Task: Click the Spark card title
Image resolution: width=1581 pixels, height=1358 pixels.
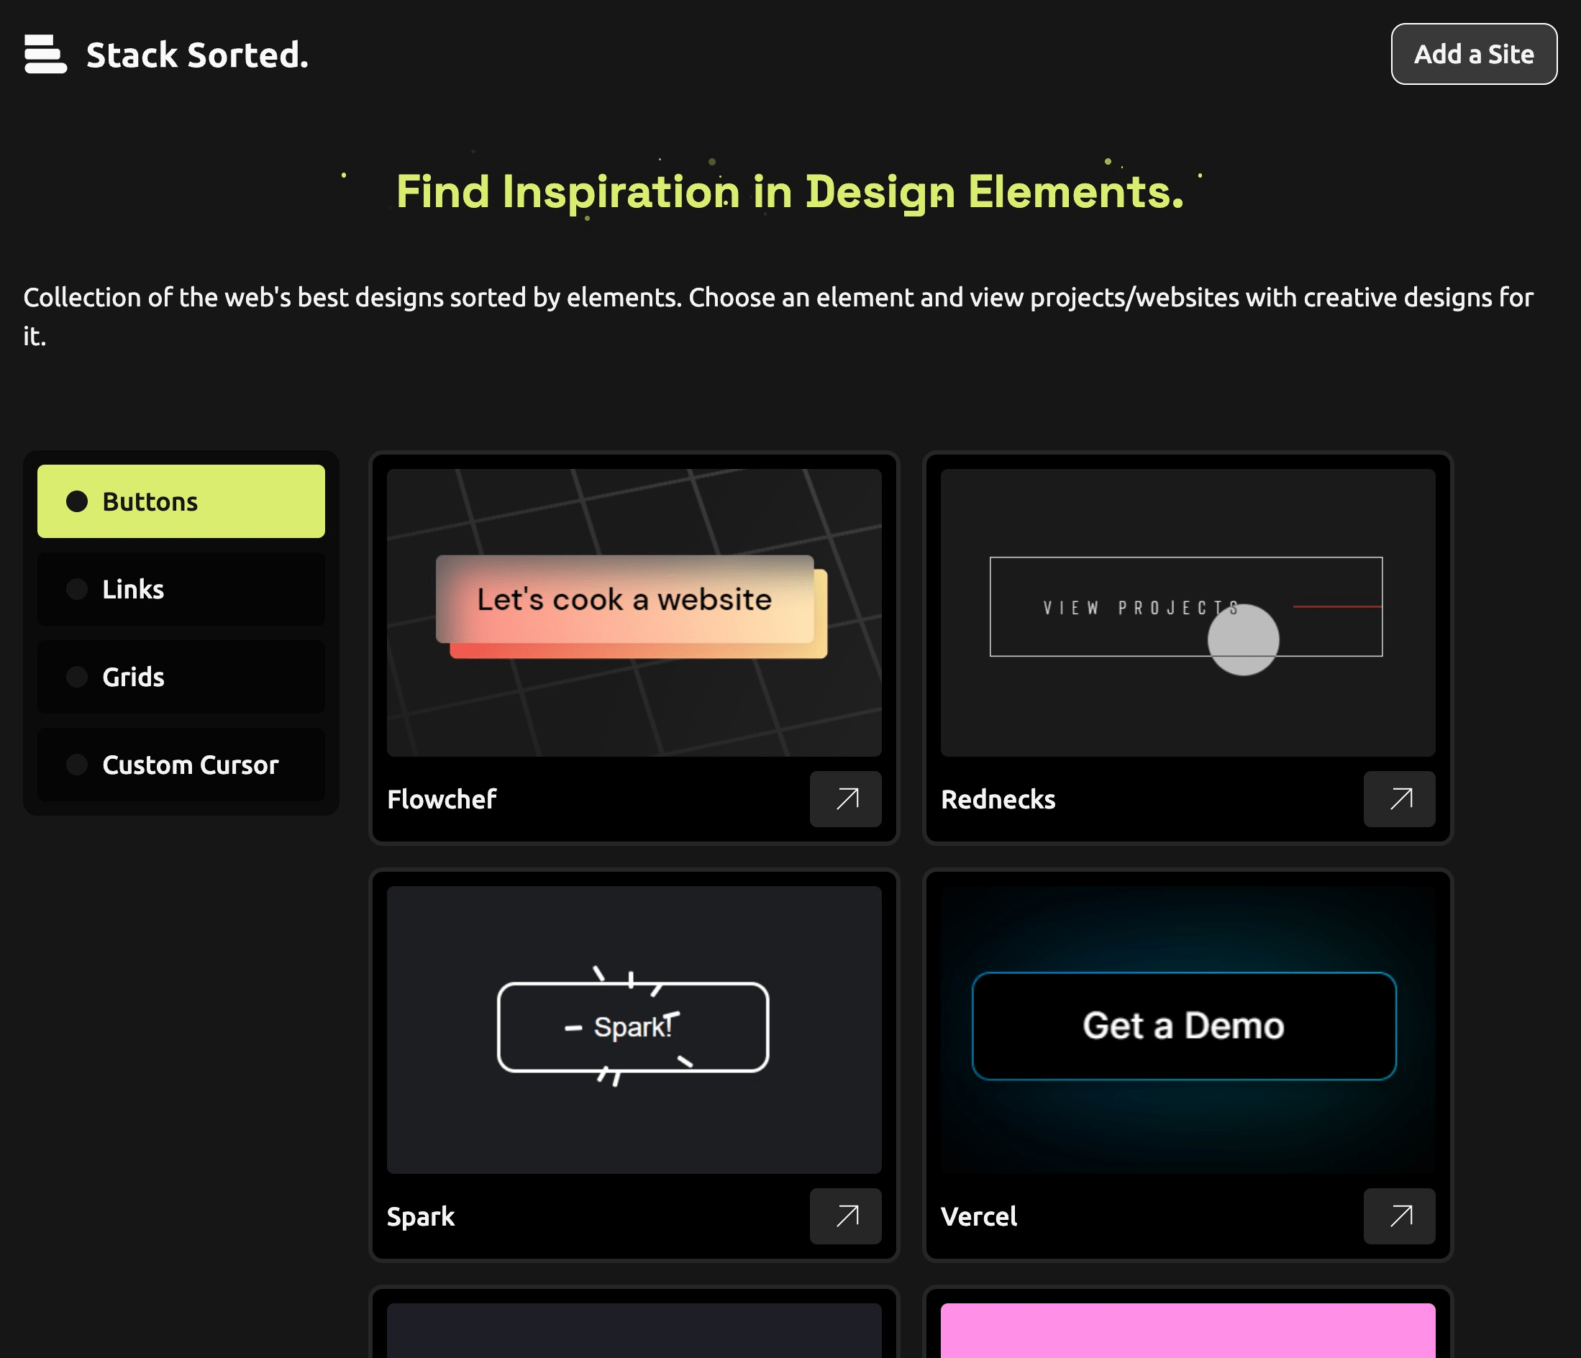Action: pyautogui.click(x=421, y=1217)
